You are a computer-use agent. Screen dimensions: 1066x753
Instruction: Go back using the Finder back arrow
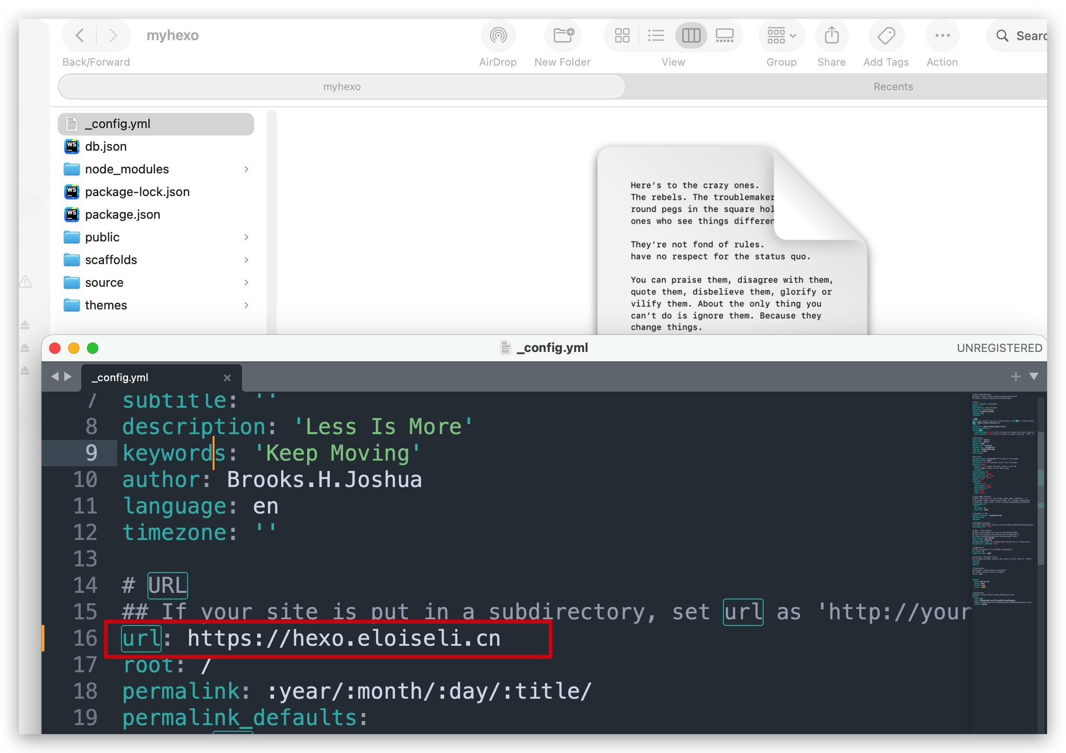[80, 35]
